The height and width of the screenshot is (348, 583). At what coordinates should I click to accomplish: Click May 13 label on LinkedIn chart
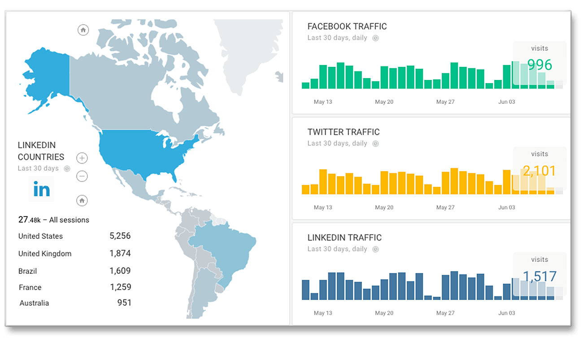(x=323, y=313)
